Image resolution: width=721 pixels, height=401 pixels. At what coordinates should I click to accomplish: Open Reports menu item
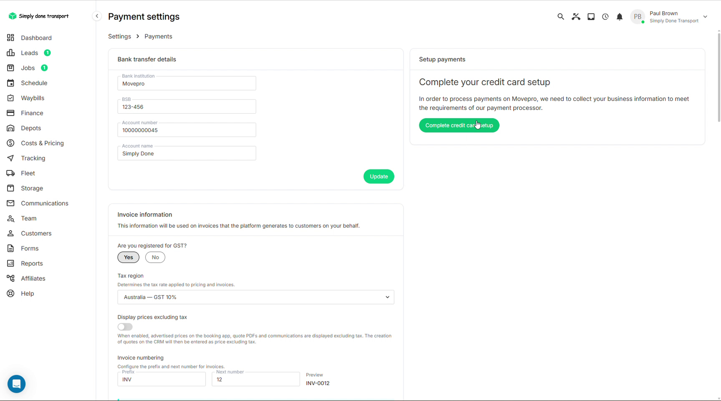pos(32,263)
